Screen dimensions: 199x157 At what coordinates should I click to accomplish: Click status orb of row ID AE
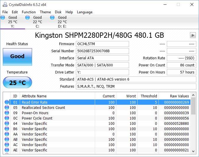[7, 150]
